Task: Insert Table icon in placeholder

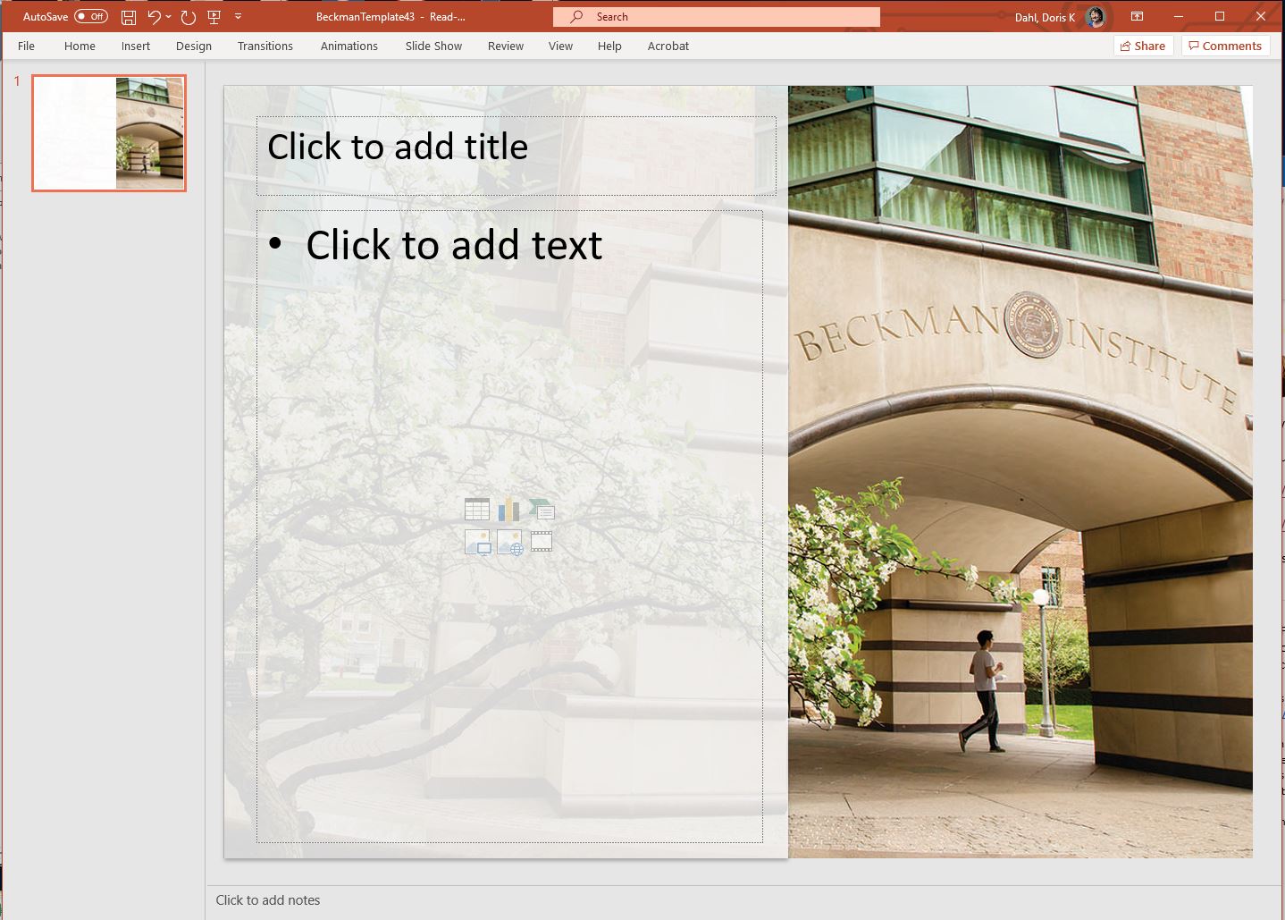Action: coord(477,510)
